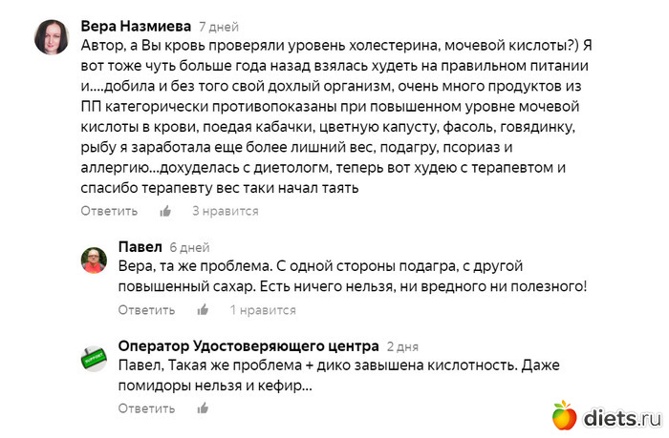Open Вера Назмиева's profile name link
Screen dimensions: 669x438
click(x=137, y=26)
